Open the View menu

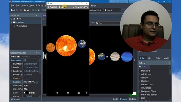coord(32,5)
